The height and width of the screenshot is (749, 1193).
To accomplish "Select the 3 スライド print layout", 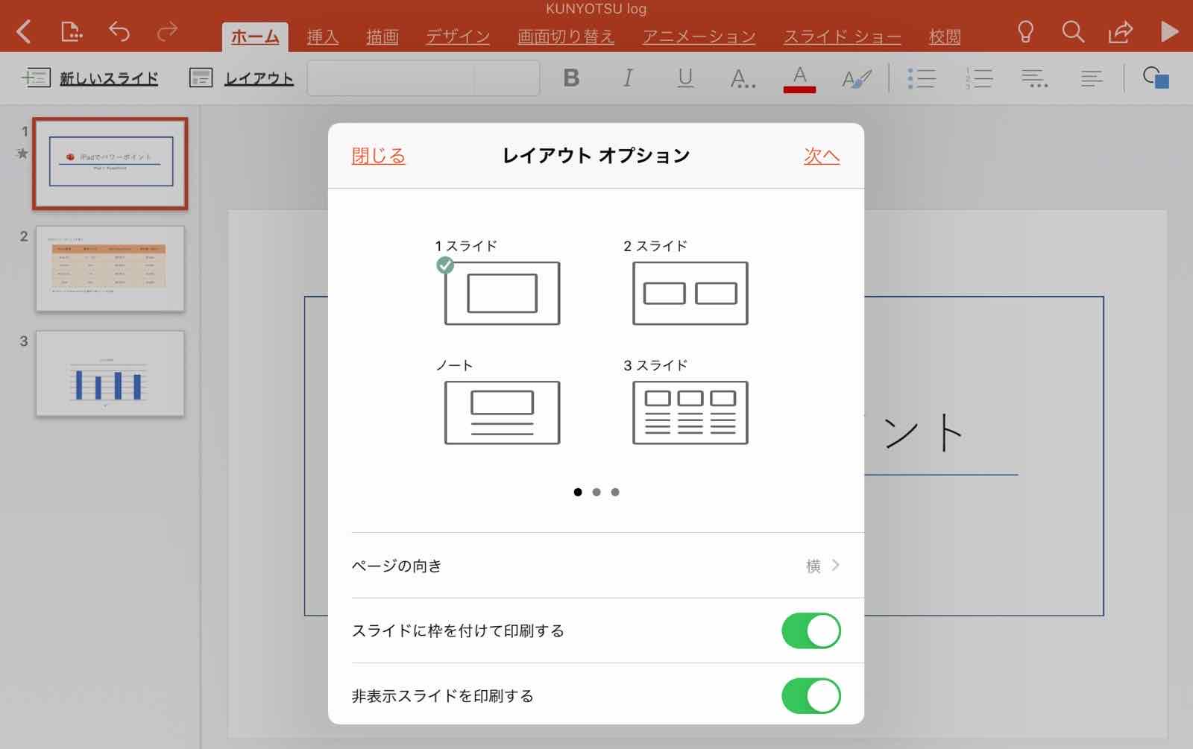I will point(690,412).
